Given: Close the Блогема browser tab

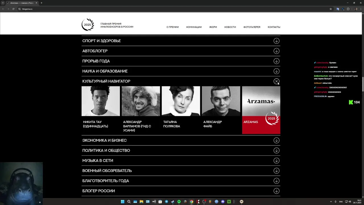Looking at the screenshot, I should coord(36,3).
